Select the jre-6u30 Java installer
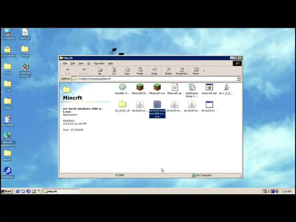 192,106
